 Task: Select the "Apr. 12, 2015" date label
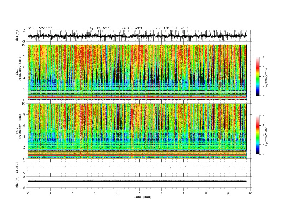(99, 28)
